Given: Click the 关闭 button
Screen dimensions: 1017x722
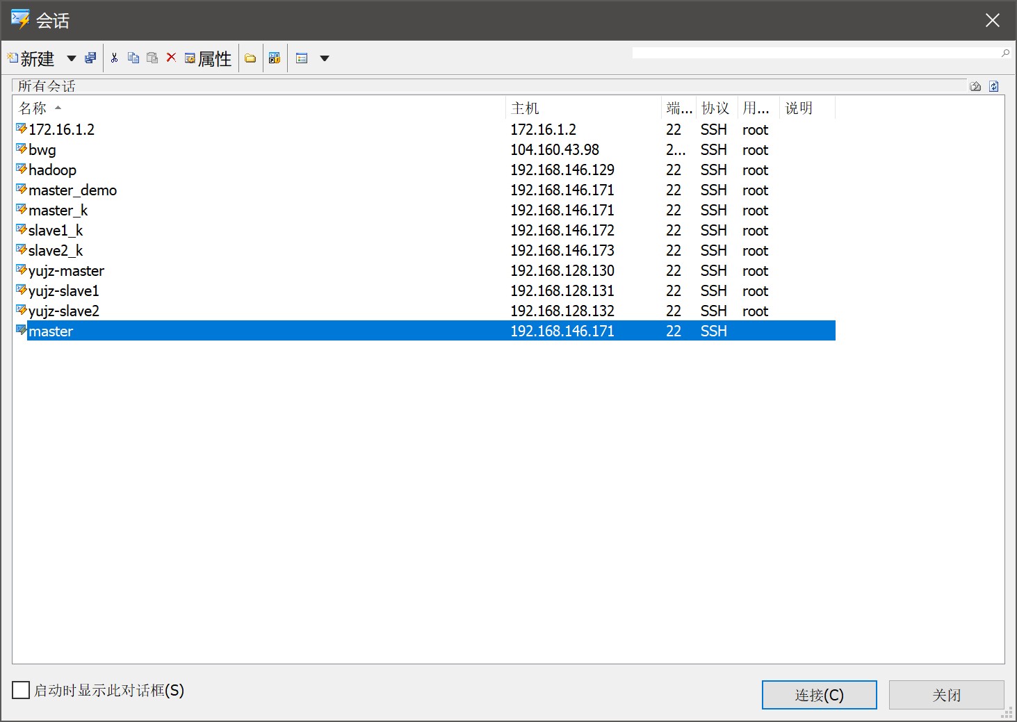Looking at the screenshot, I should [946, 695].
